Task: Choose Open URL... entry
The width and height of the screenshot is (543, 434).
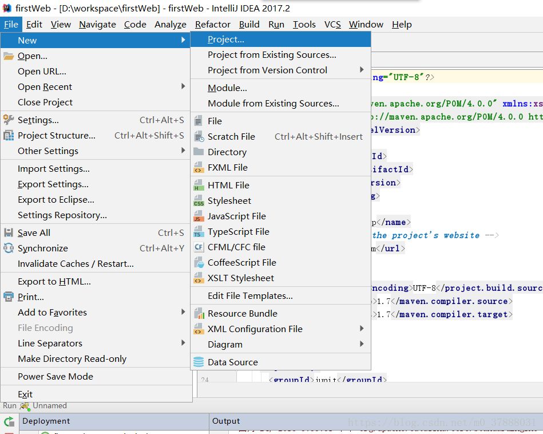Action: pos(96,72)
